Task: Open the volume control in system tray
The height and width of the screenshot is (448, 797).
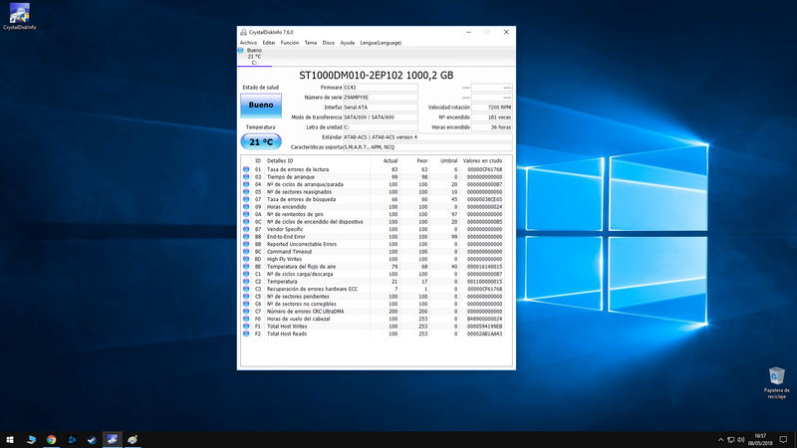Action: (740, 440)
